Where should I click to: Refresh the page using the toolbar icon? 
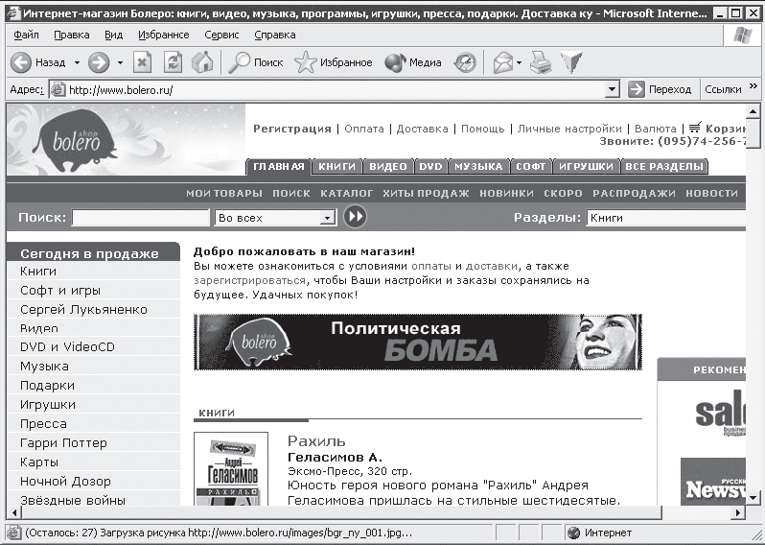pyautogui.click(x=173, y=62)
